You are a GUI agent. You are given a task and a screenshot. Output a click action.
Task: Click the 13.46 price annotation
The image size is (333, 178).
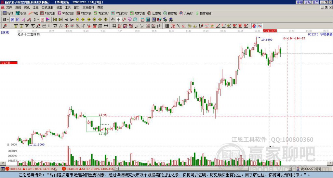tap(103, 115)
